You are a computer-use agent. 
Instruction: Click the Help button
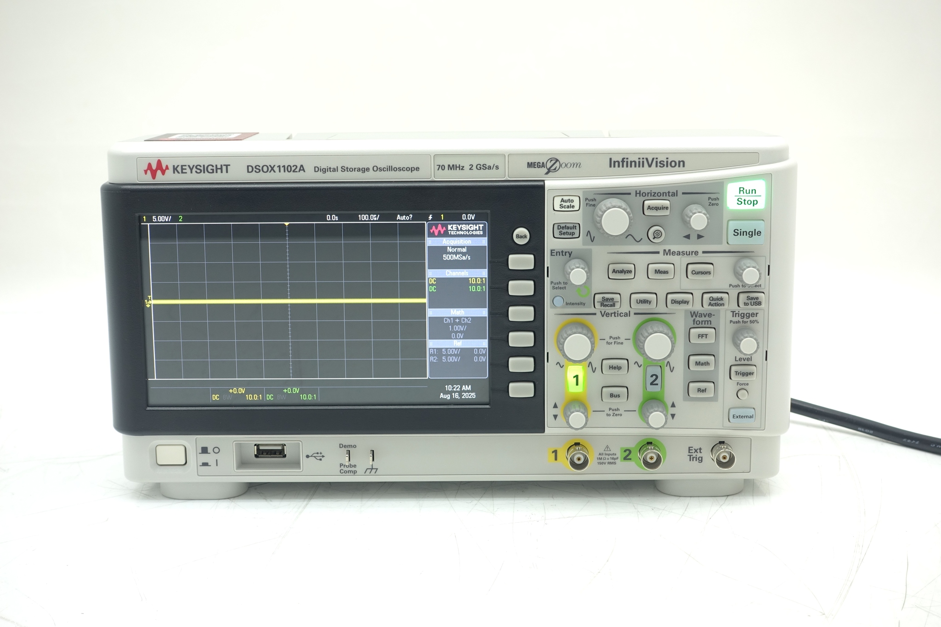615,367
